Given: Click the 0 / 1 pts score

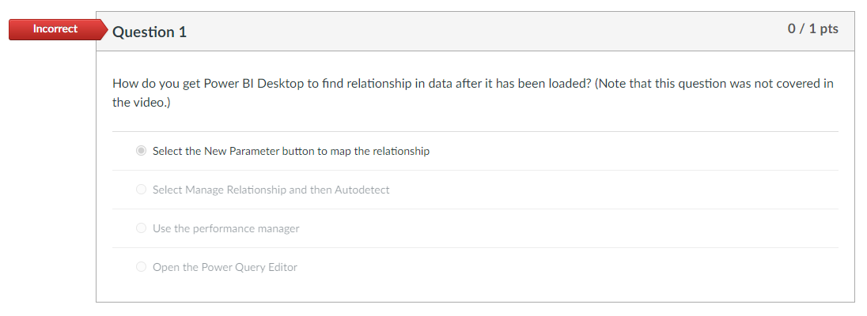Looking at the screenshot, I should [x=812, y=29].
